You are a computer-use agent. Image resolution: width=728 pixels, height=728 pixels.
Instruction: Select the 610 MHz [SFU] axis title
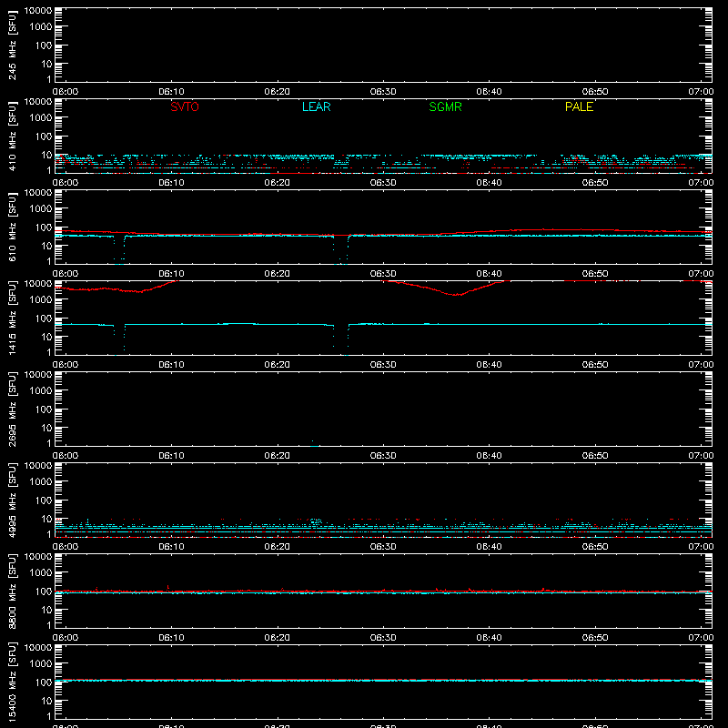[12, 227]
